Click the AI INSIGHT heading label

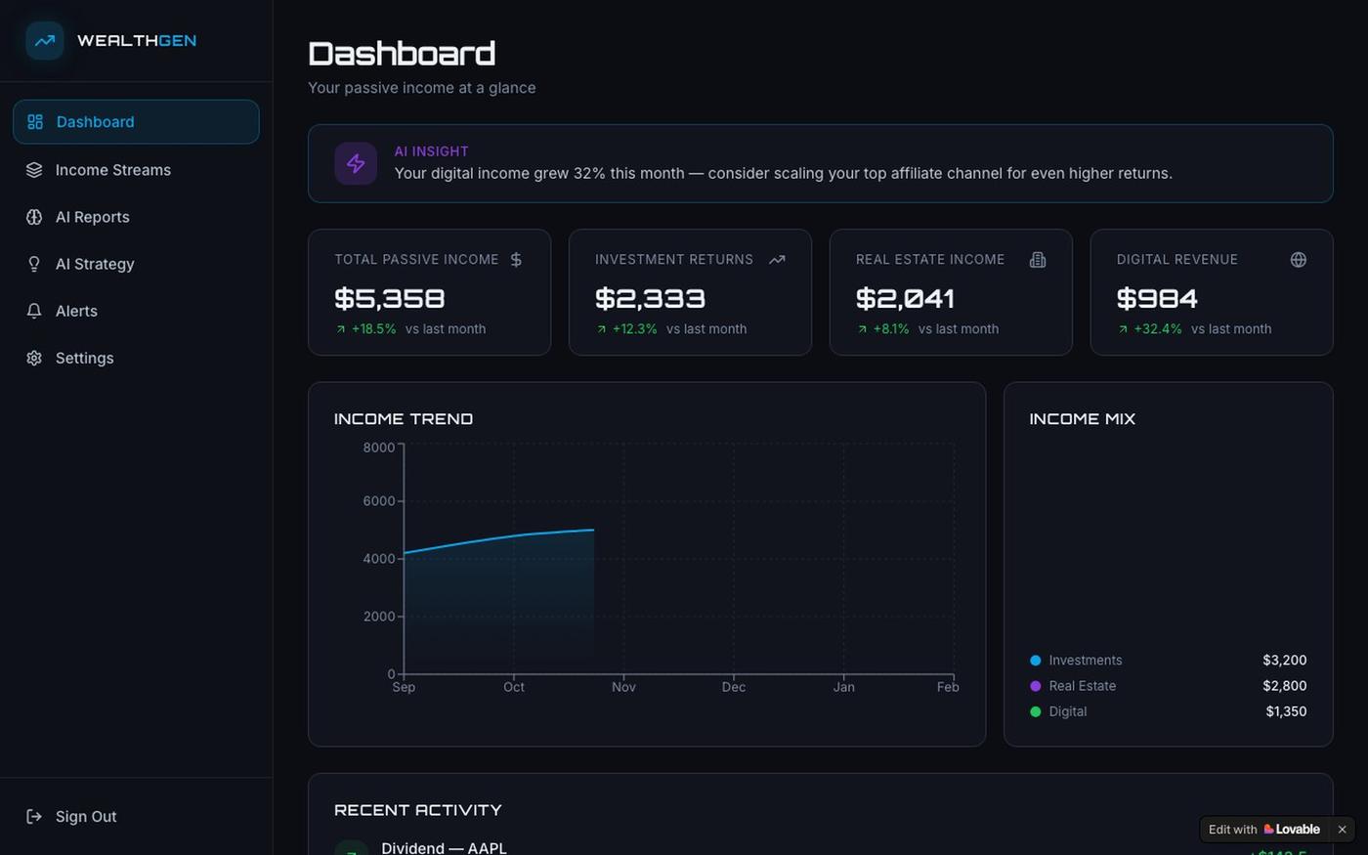(431, 151)
